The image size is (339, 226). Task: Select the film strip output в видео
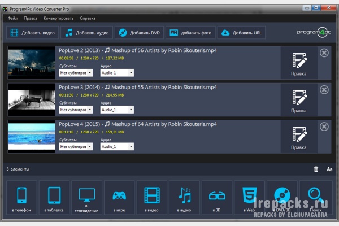[x=152, y=197]
